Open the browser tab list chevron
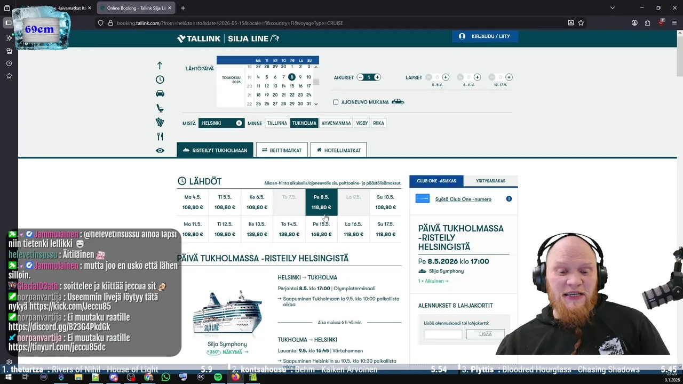683x384 pixels. click(613, 8)
